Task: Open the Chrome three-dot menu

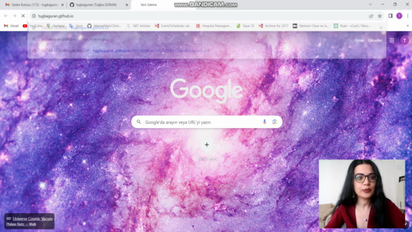Action: point(407,16)
